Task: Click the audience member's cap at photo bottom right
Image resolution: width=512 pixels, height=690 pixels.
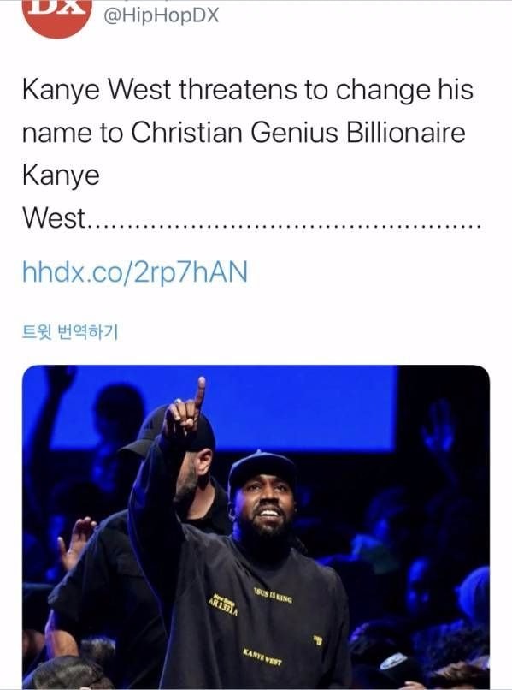Action: pyautogui.click(x=394, y=663)
